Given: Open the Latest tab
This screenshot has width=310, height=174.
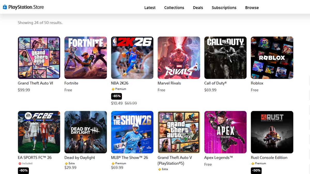Looking at the screenshot, I should tap(150, 7).
